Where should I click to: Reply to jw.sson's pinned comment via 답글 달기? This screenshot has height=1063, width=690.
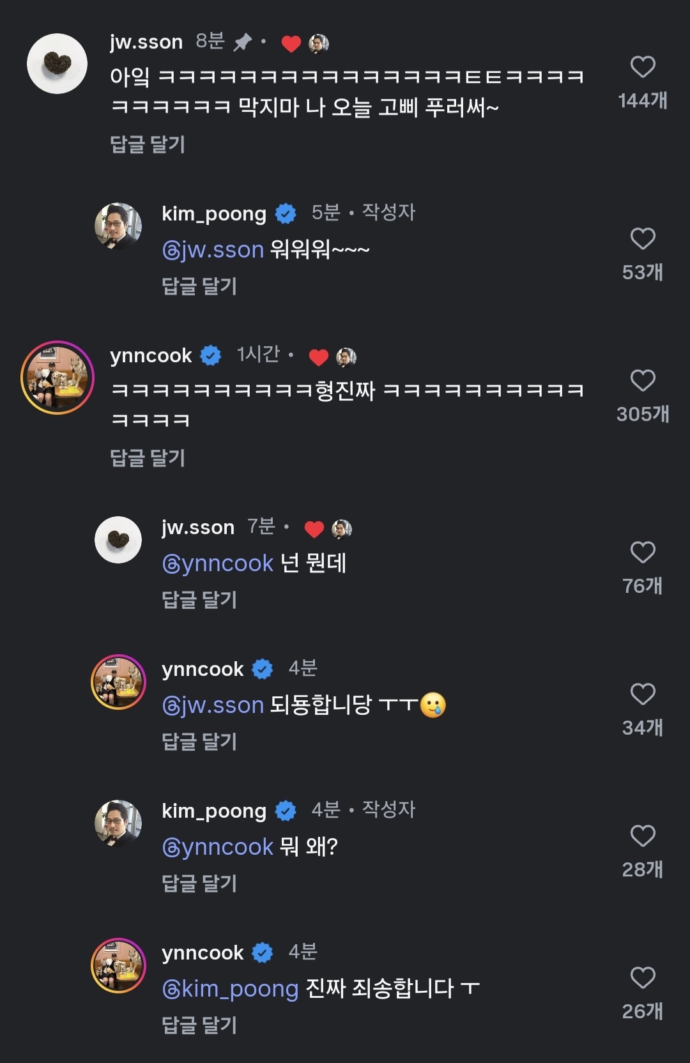point(148,144)
